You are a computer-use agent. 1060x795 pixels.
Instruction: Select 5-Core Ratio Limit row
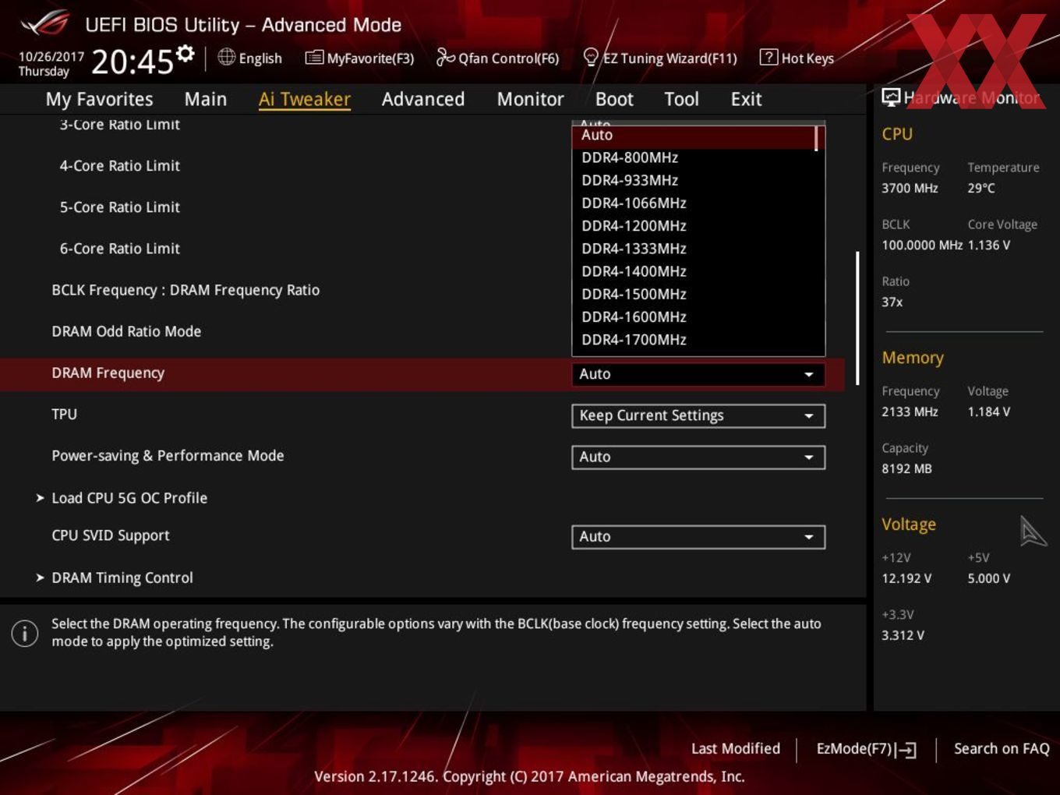tap(120, 207)
